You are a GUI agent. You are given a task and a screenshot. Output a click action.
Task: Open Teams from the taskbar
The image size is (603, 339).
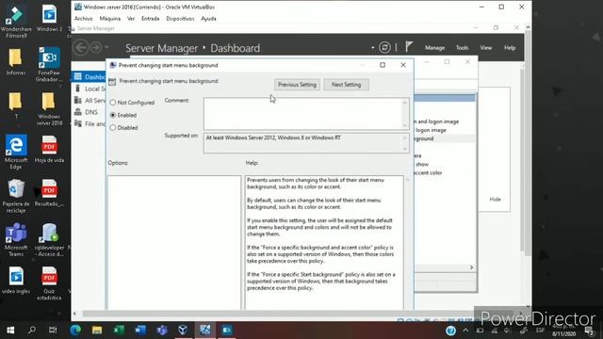(x=162, y=331)
